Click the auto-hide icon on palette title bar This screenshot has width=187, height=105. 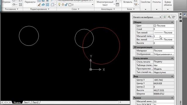click(x=181, y=17)
